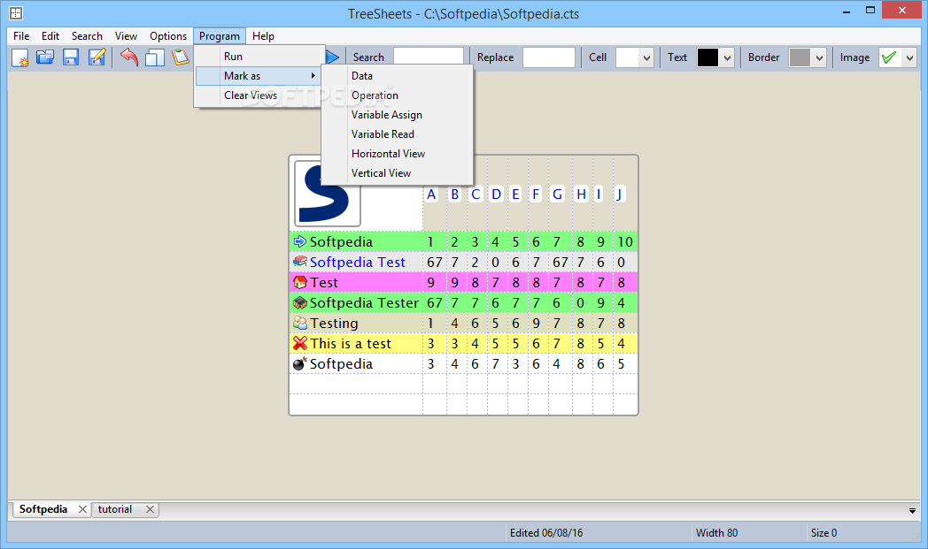Close the Softpedia tab
Viewport: 928px width, 549px height.
(x=82, y=509)
